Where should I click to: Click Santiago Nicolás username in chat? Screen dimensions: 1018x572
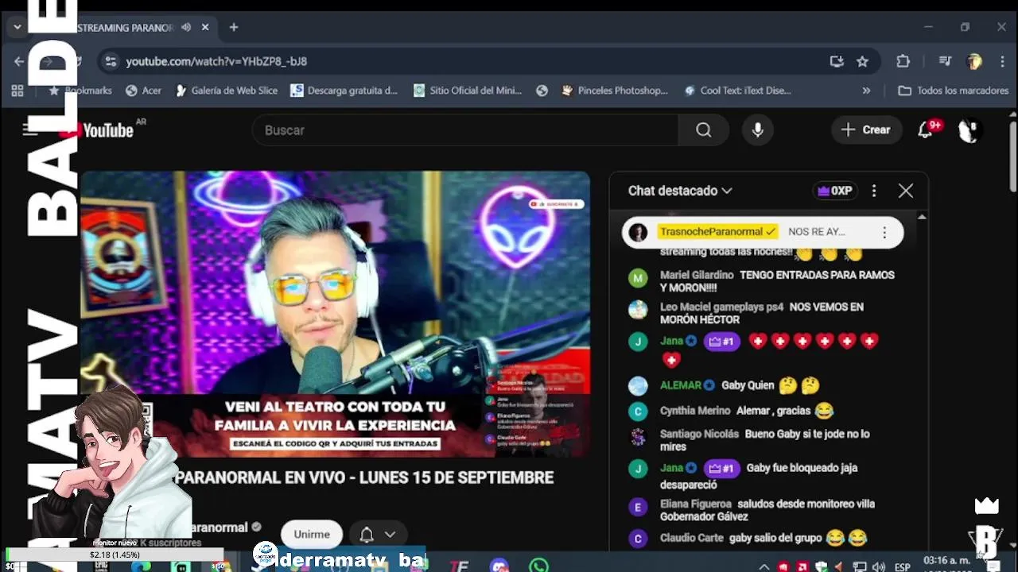[699, 434]
